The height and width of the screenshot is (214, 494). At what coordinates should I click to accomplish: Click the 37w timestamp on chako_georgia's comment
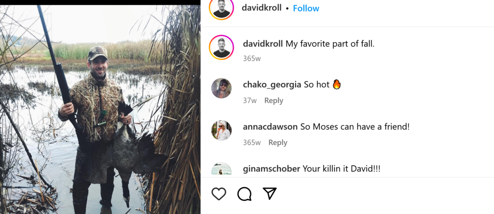250,101
